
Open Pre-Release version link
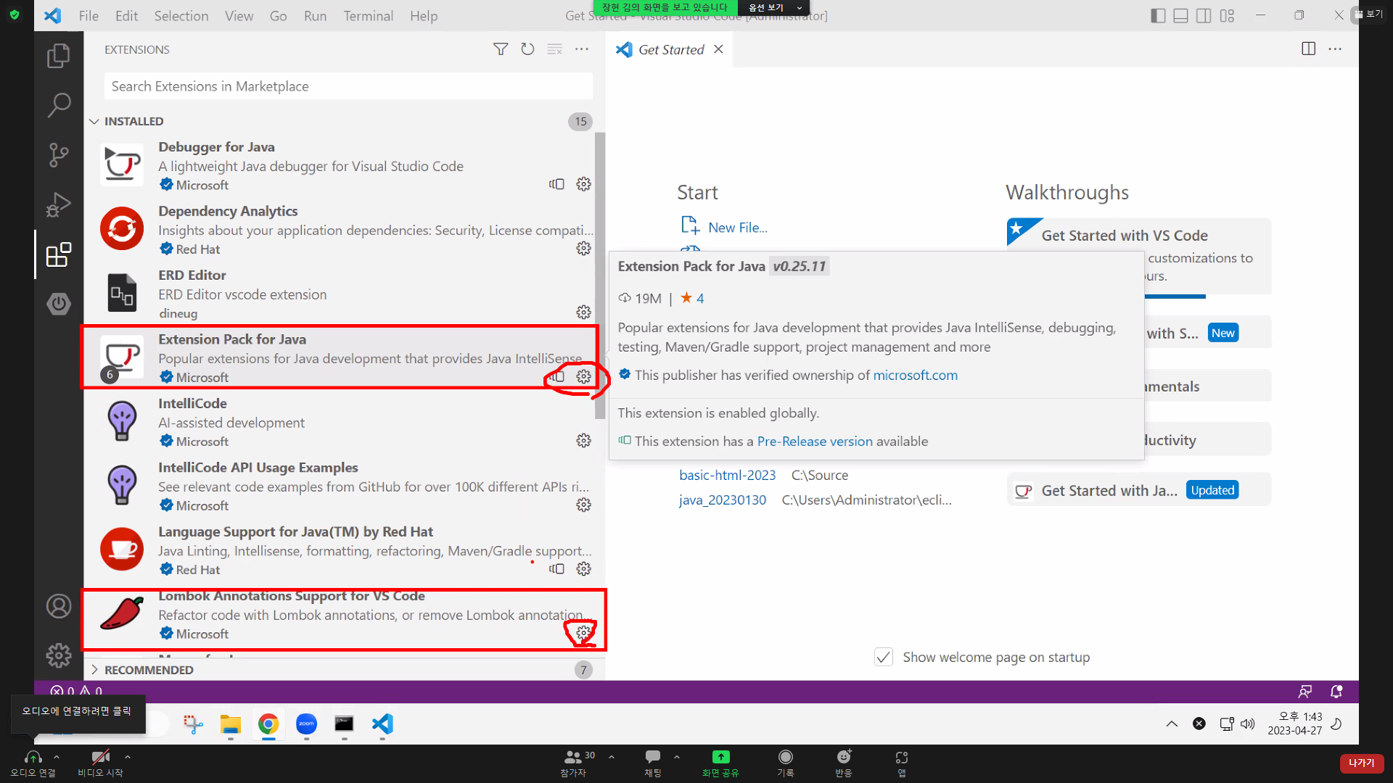(x=815, y=441)
